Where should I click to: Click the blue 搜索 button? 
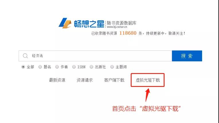click(187, 56)
